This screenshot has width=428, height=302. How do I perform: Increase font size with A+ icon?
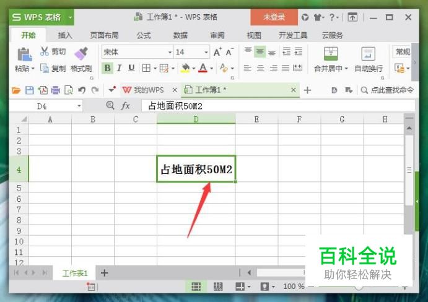217,52
